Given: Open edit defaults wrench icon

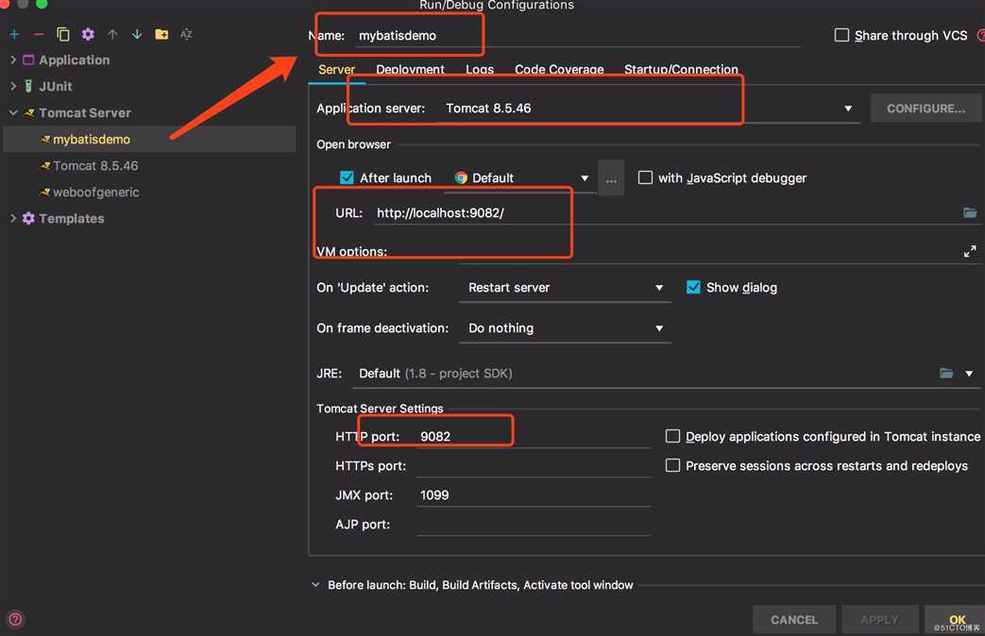Looking at the screenshot, I should point(88,35).
